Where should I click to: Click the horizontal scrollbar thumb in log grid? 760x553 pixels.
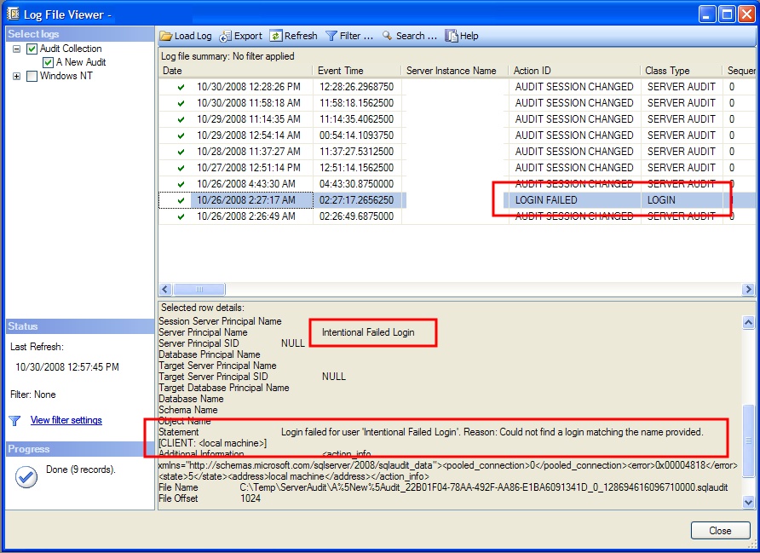199,290
